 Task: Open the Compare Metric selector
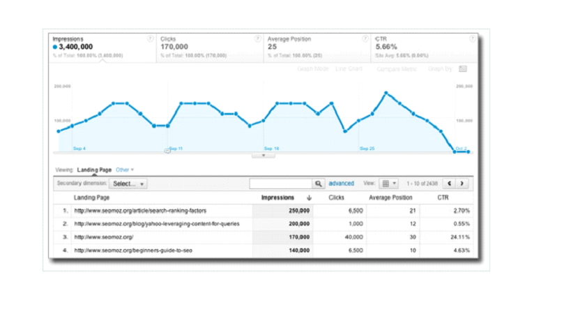pos(397,69)
